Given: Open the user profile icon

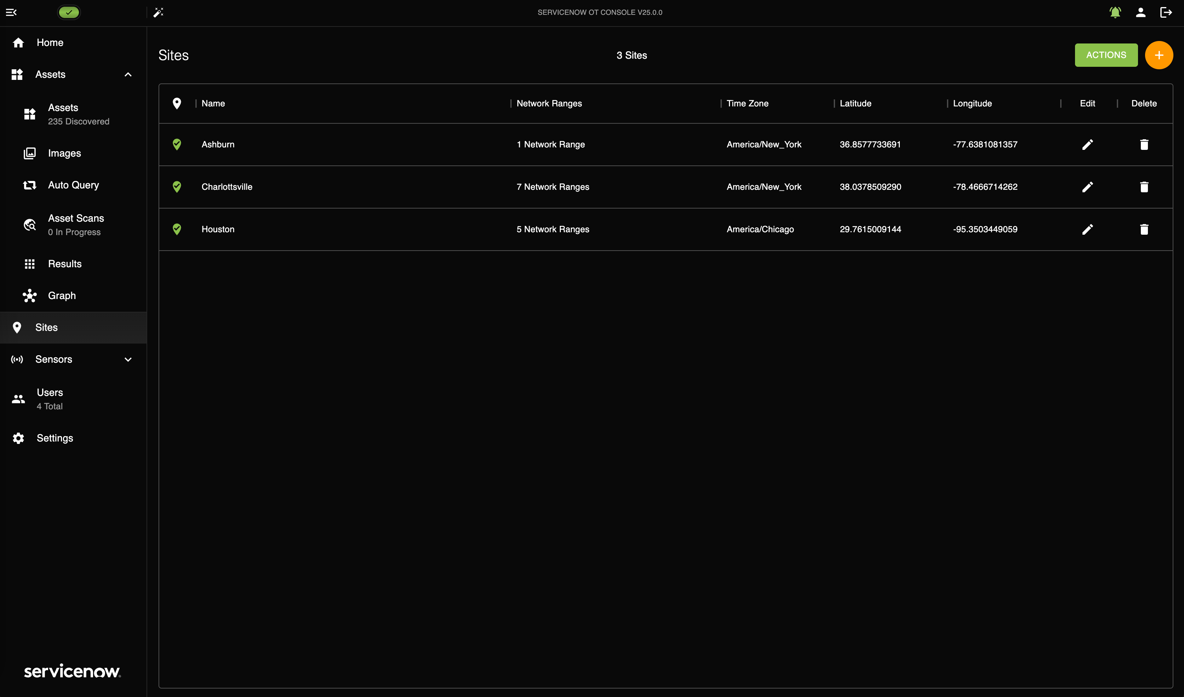Looking at the screenshot, I should 1140,12.
